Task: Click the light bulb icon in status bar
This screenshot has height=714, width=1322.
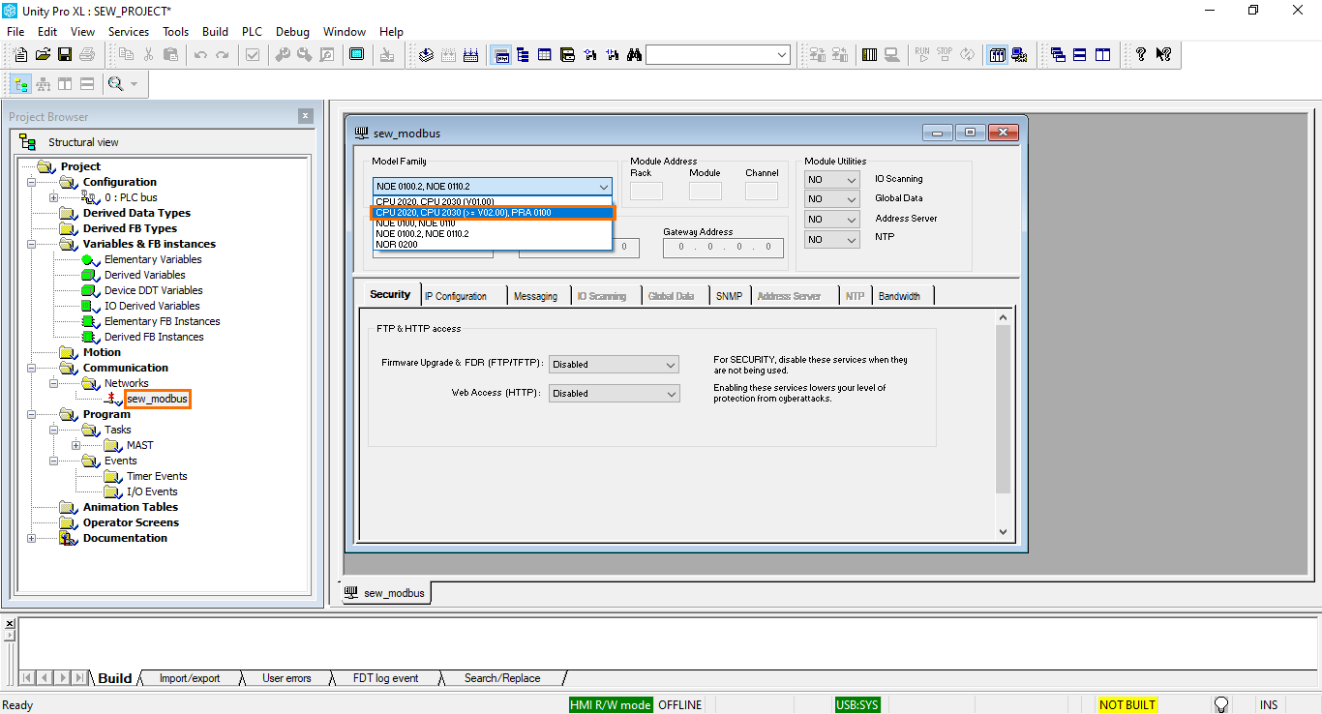Action: (x=1221, y=704)
